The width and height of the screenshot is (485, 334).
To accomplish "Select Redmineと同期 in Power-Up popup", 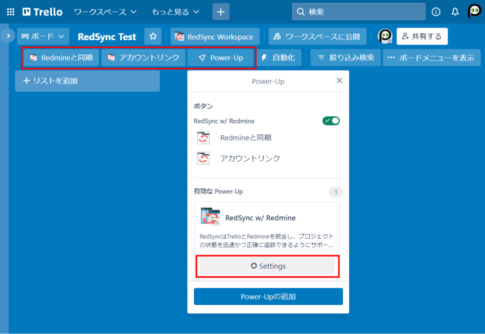I will (245, 138).
